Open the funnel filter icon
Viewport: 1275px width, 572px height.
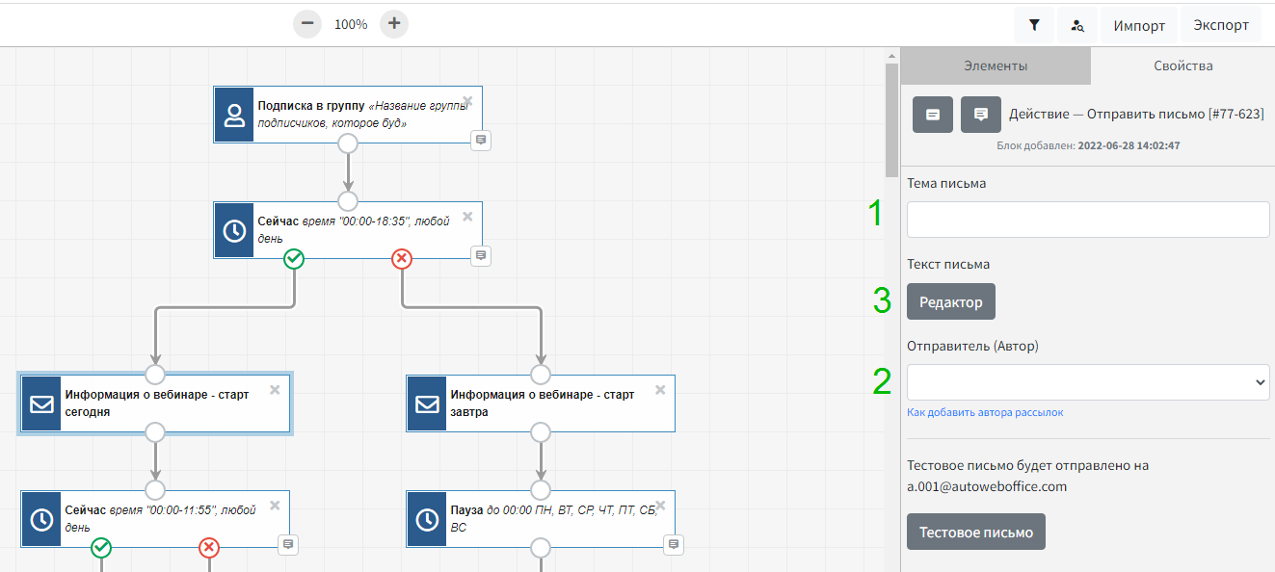point(1034,26)
